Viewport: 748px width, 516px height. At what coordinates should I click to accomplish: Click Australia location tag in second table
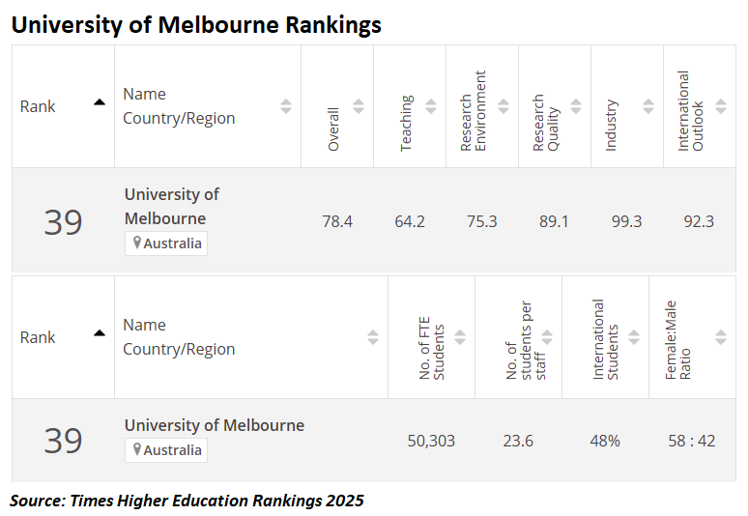click(x=166, y=450)
